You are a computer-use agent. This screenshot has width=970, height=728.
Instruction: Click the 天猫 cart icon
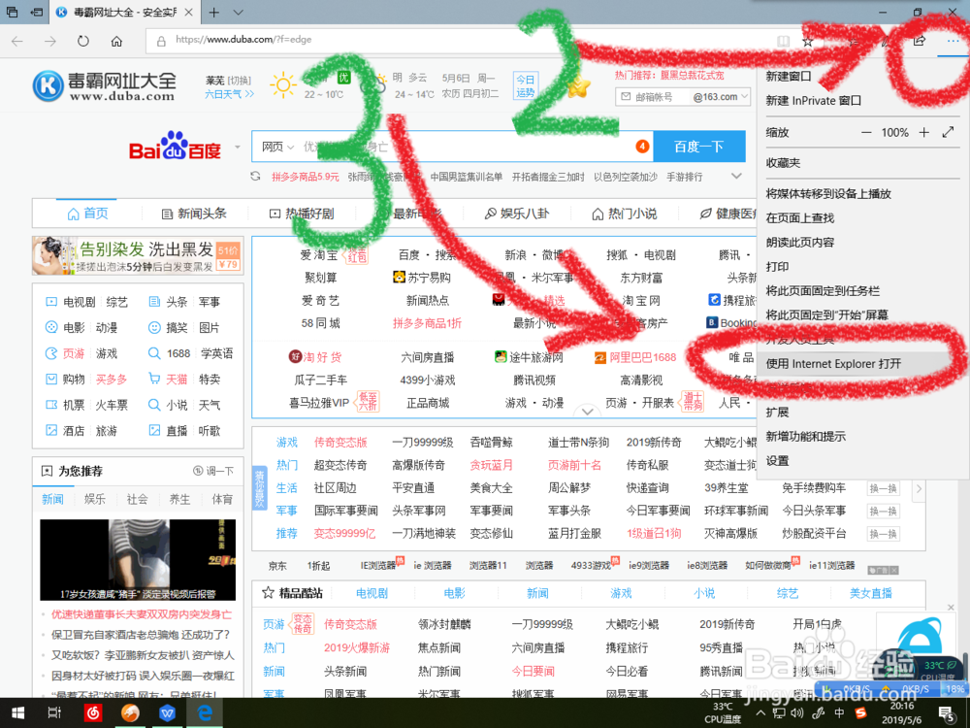(154, 379)
